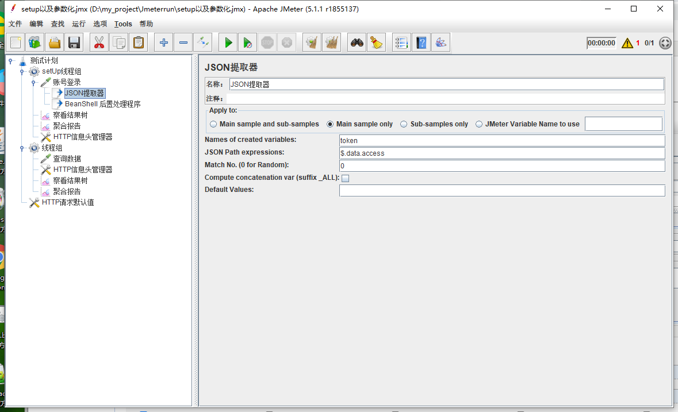Collapse the setUp线程组 node handle
The width and height of the screenshot is (678, 412).
point(22,72)
